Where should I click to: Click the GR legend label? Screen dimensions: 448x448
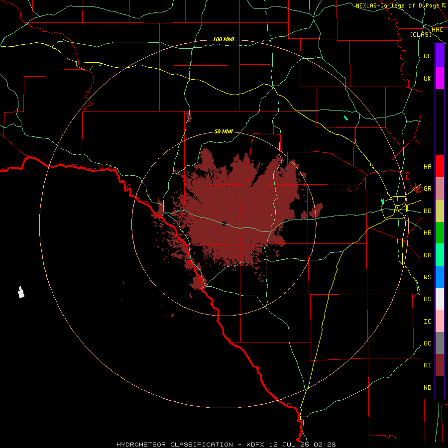(428, 189)
